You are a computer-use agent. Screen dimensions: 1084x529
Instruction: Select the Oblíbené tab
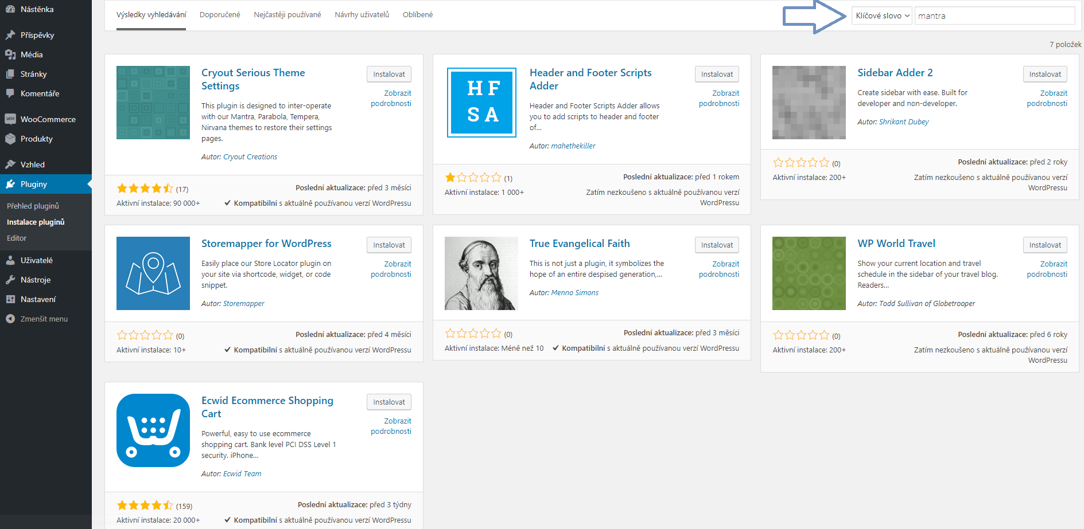[418, 15]
